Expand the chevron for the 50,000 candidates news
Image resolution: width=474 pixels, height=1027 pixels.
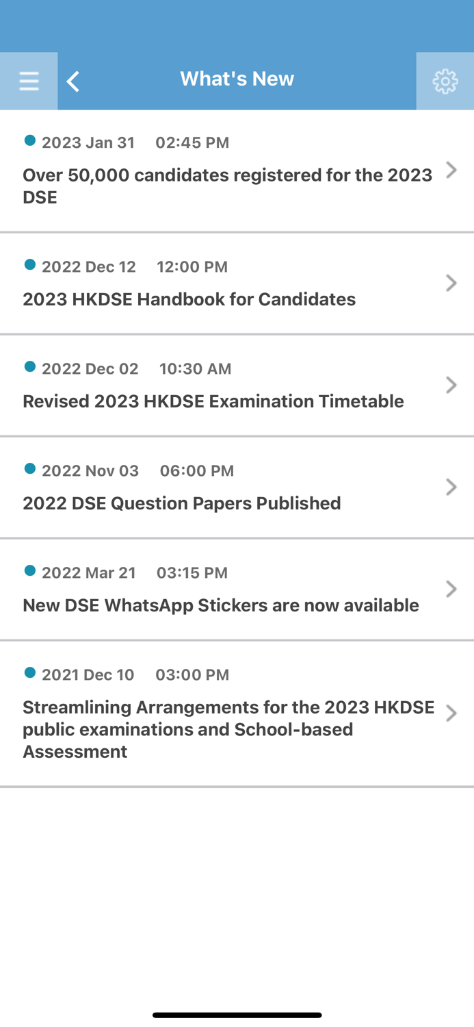click(x=452, y=170)
